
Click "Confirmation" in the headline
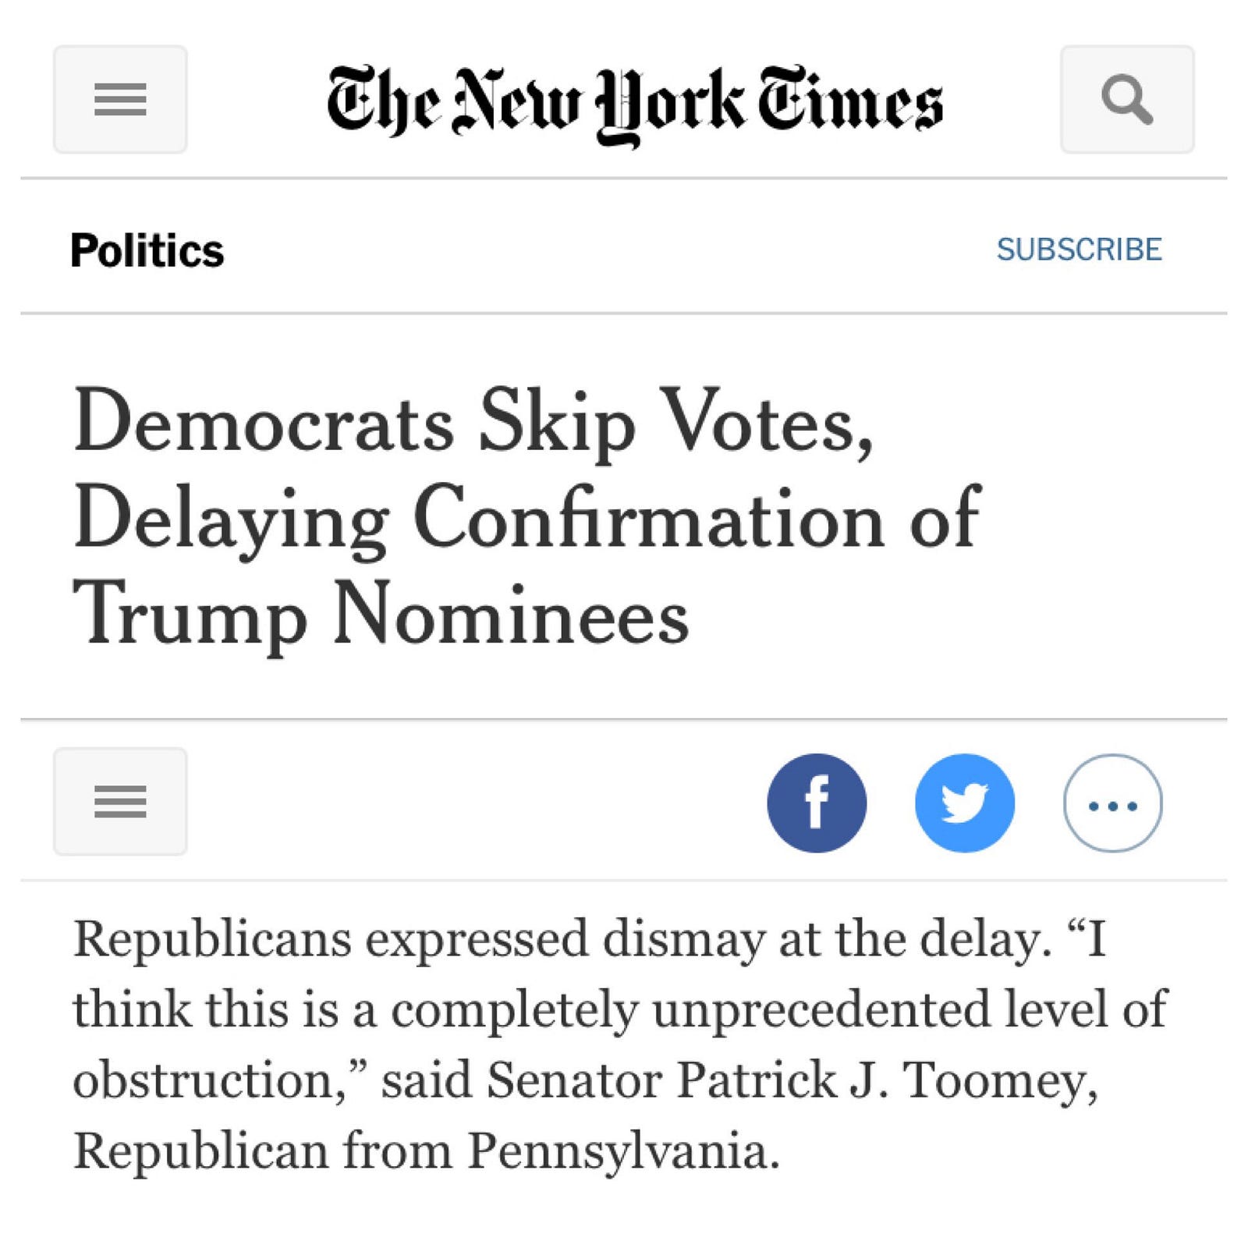[x=649, y=519]
